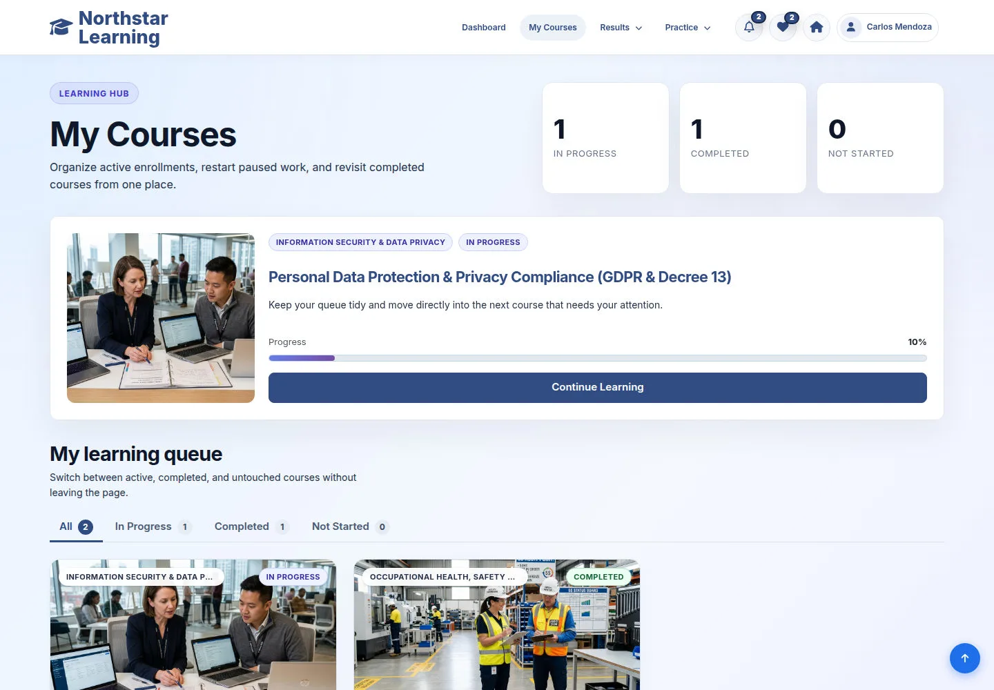
Task: Open the Personal Data Protection course title link
Action: coord(500,277)
